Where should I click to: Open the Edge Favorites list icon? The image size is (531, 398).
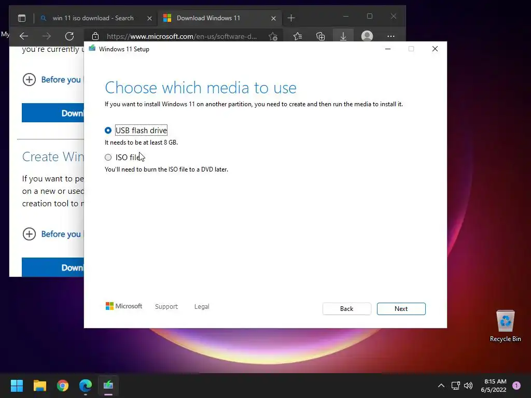[298, 36]
